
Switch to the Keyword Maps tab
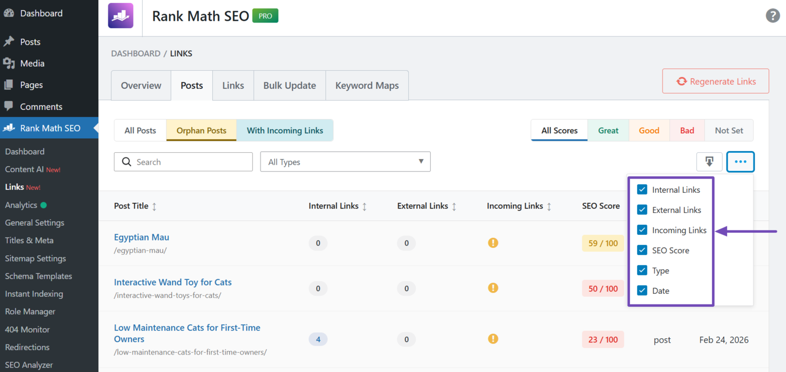click(367, 85)
